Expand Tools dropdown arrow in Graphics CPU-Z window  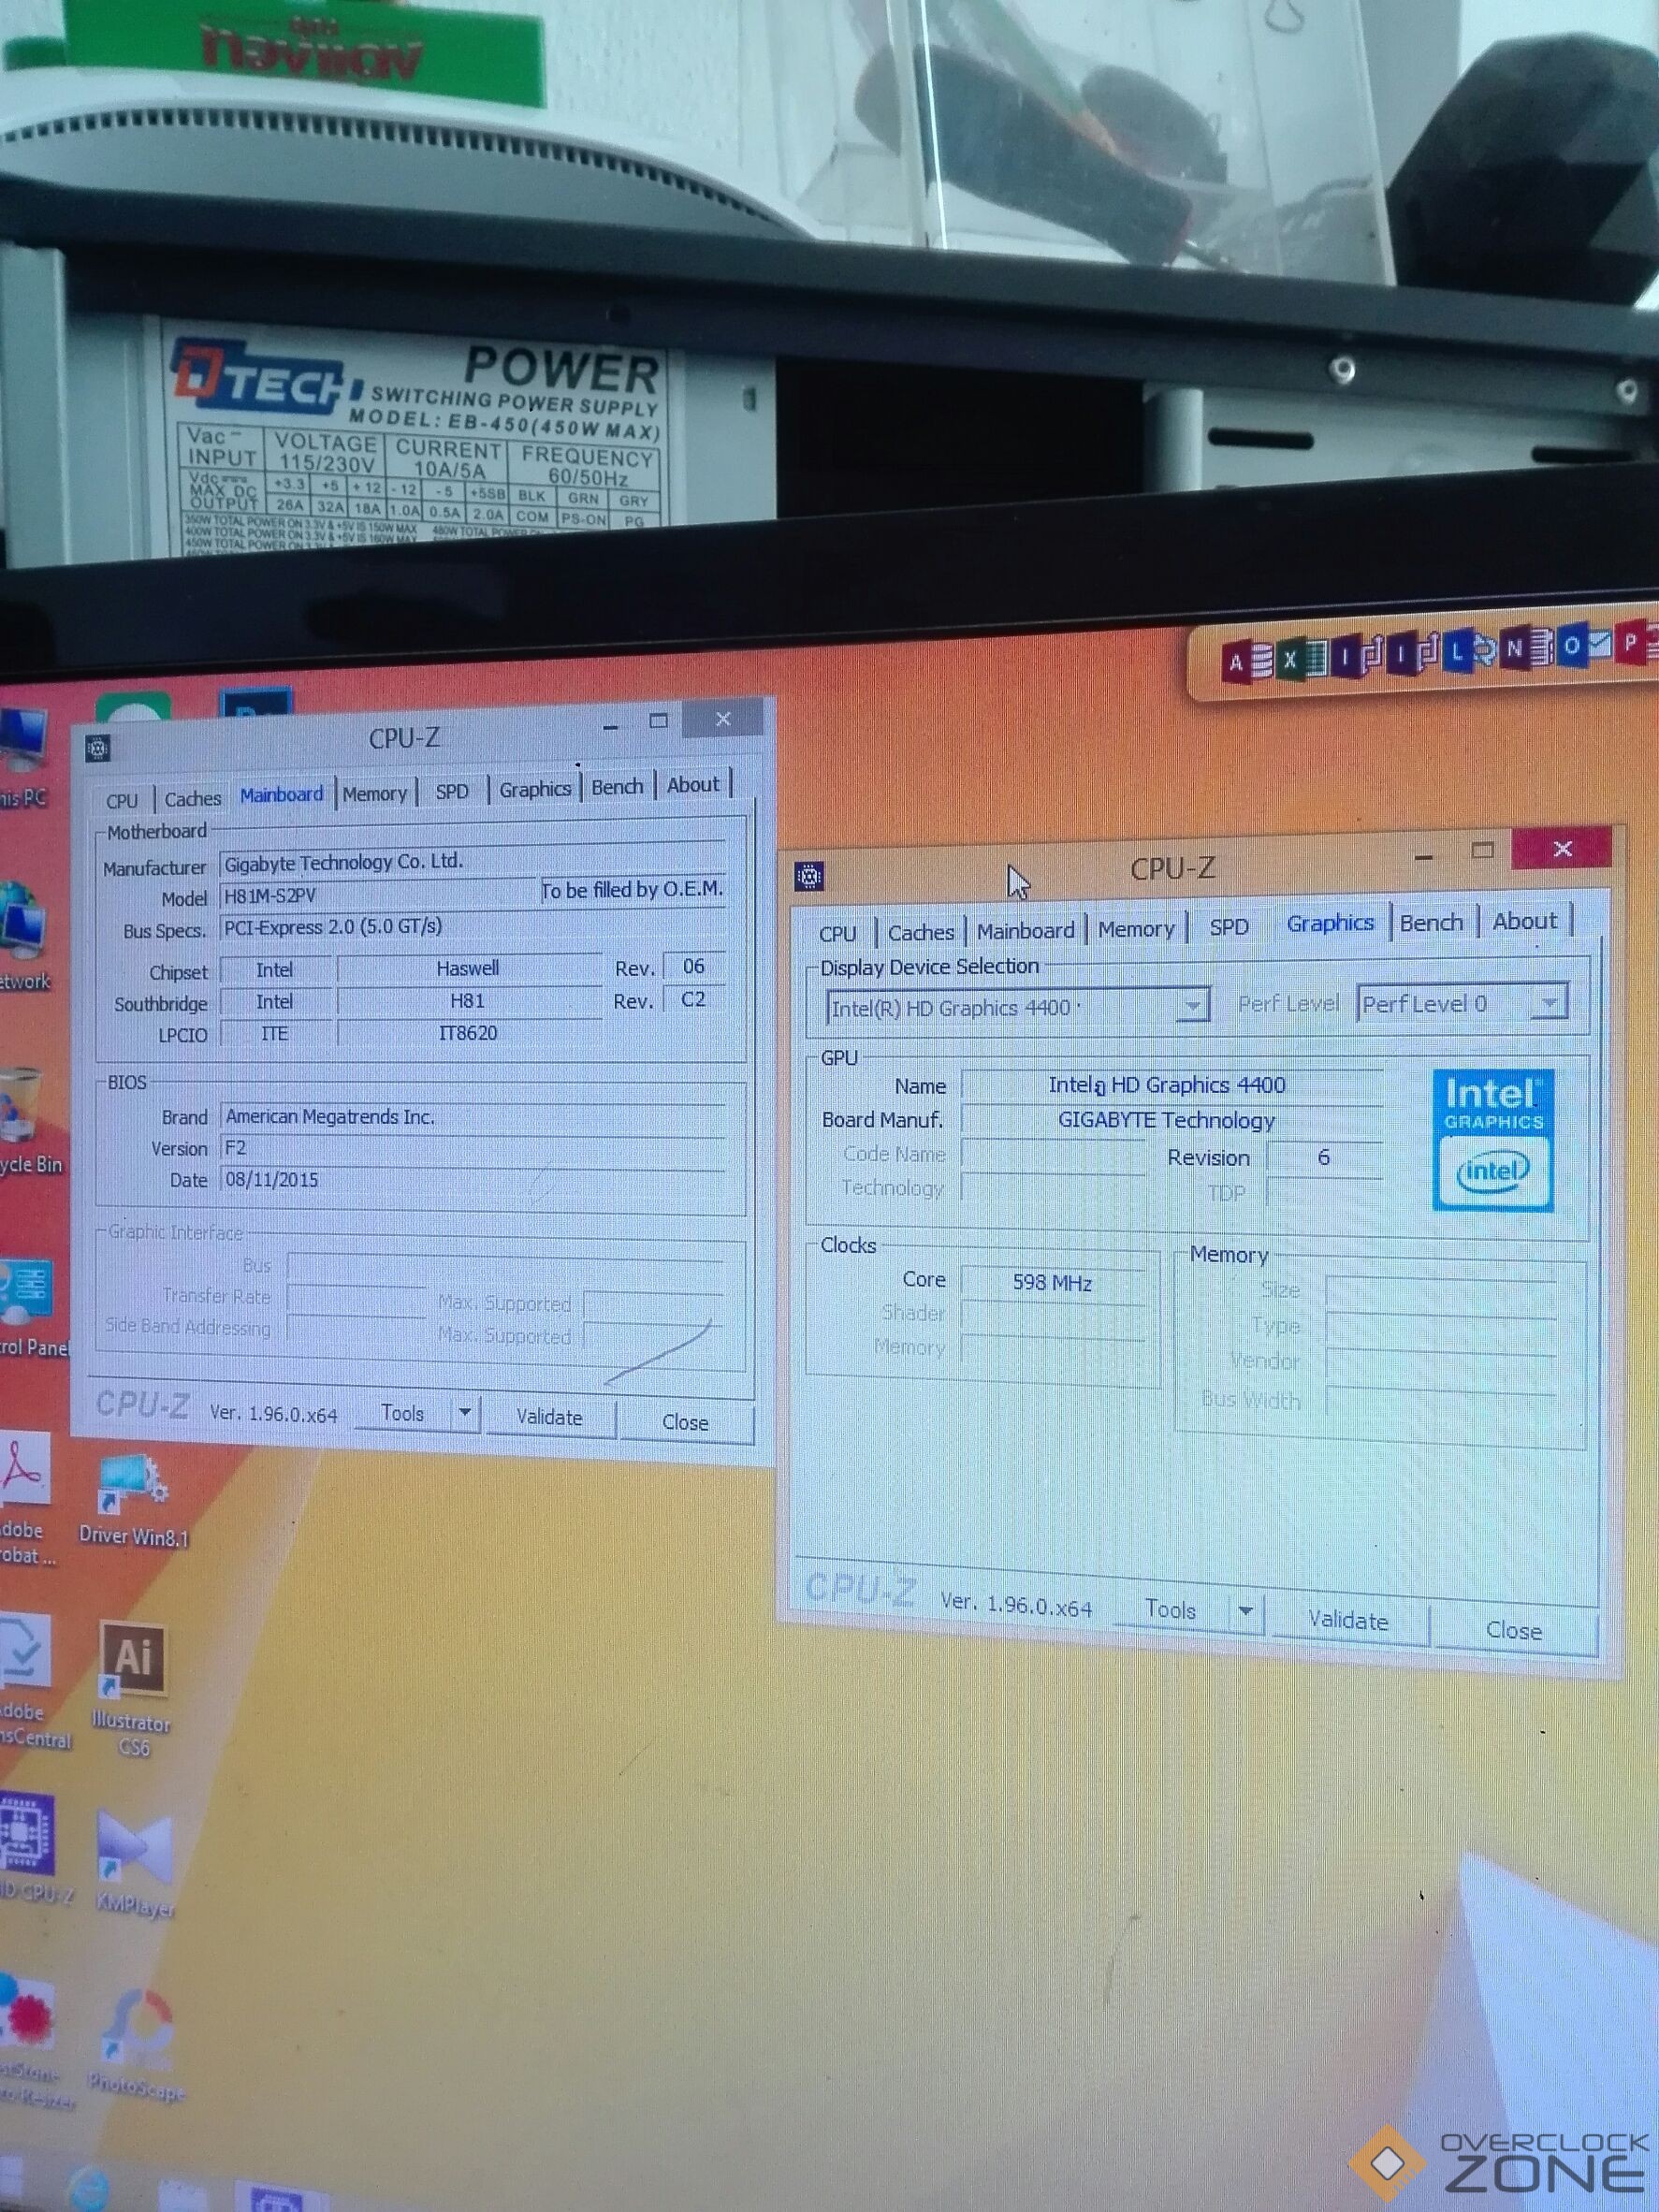point(1246,1611)
